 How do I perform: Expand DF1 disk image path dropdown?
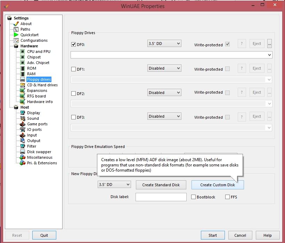(x=269, y=79)
